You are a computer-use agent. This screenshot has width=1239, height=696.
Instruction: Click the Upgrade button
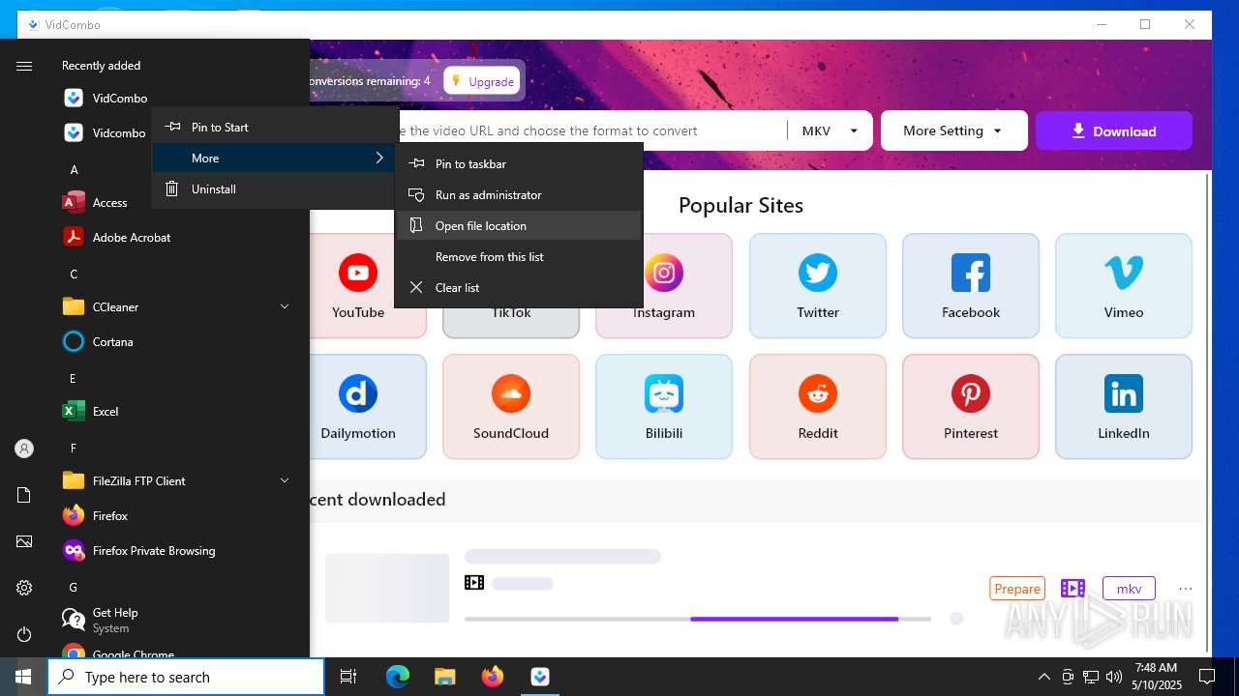tap(482, 81)
